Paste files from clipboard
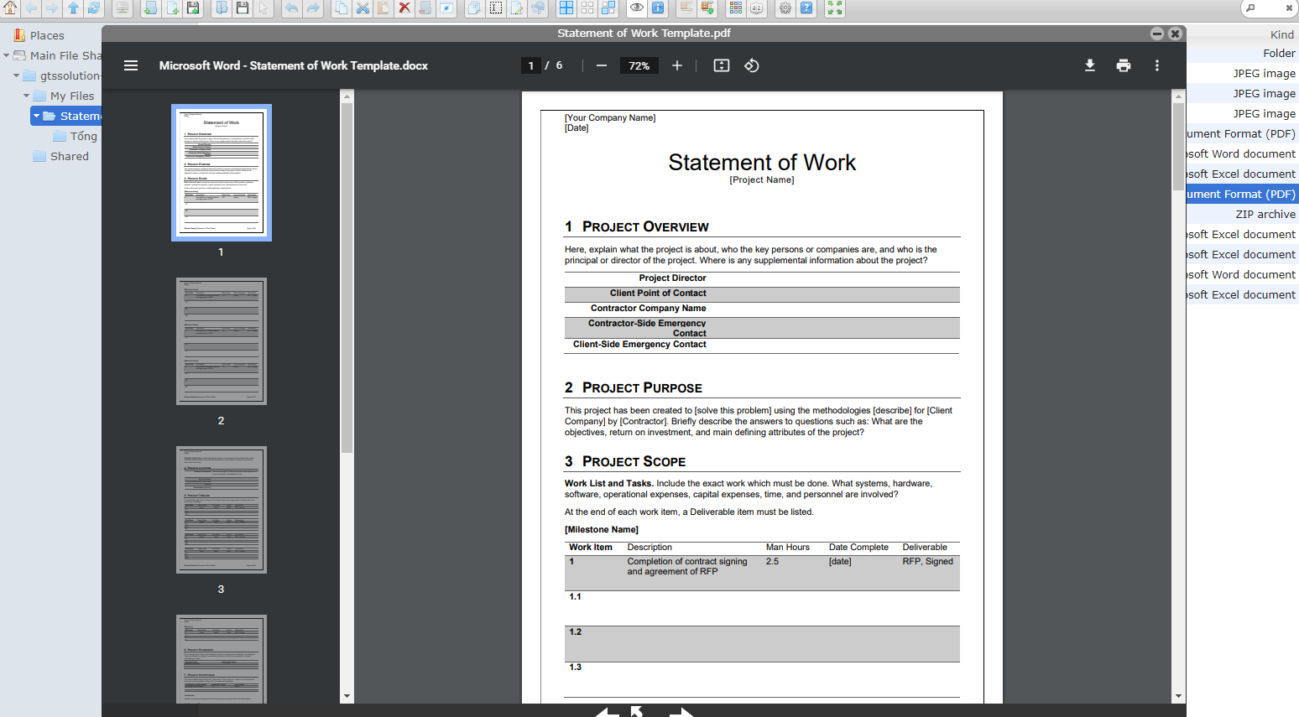This screenshot has width=1299, height=717. (383, 8)
